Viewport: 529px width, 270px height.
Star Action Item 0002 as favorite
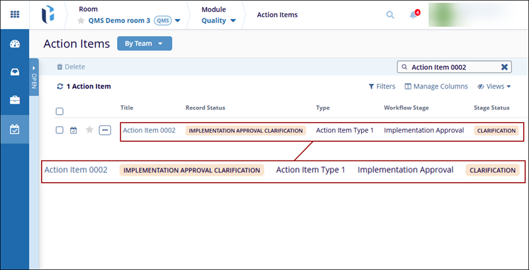(89, 130)
